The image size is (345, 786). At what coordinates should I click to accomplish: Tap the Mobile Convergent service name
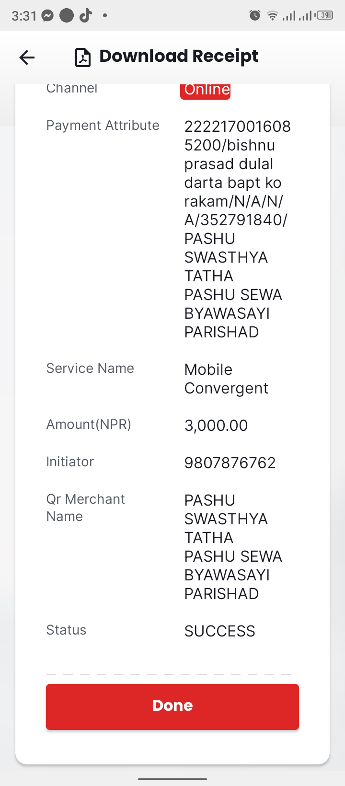226,379
